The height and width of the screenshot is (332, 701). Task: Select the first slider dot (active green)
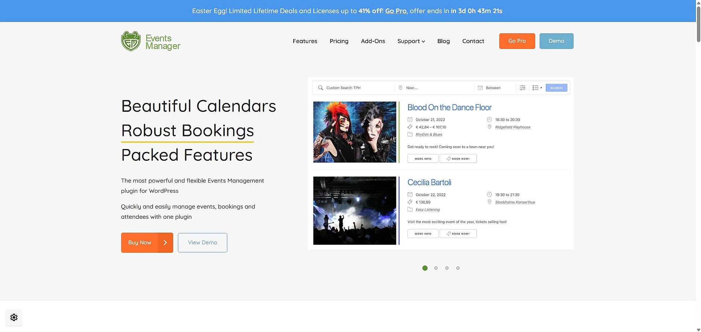coord(425,268)
